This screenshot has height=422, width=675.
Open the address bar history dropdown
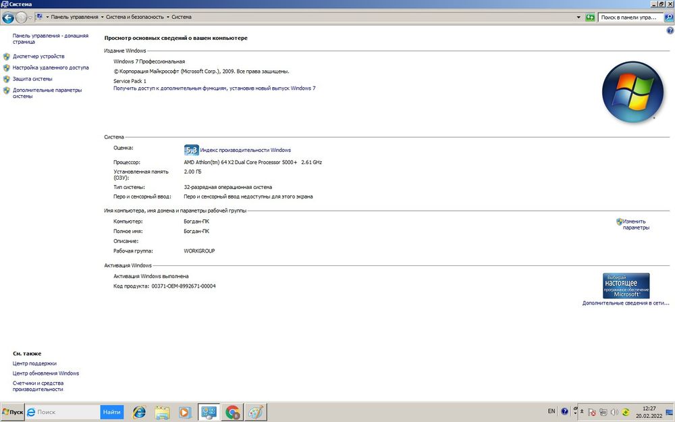tap(578, 18)
